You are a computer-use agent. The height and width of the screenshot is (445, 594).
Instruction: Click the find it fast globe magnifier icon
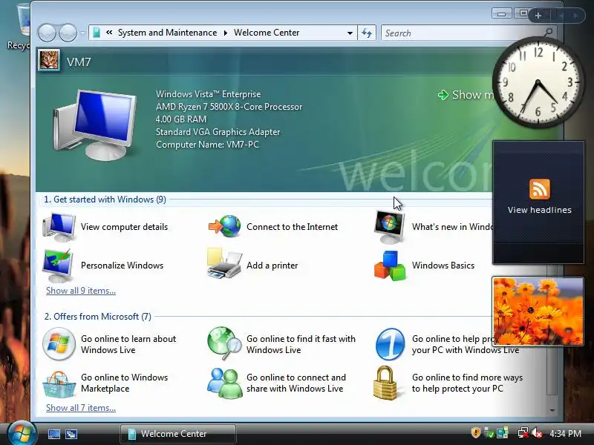(x=224, y=343)
